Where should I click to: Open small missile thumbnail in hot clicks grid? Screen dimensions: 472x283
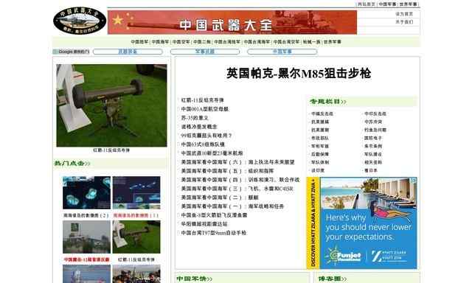[136, 237]
